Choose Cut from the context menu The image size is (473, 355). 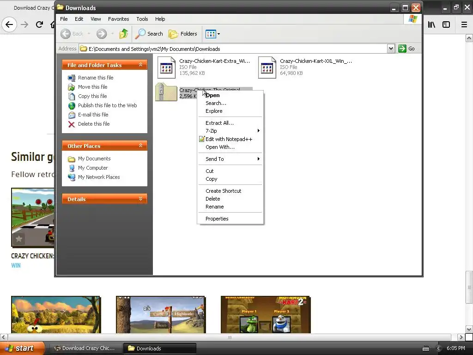click(230, 171)
